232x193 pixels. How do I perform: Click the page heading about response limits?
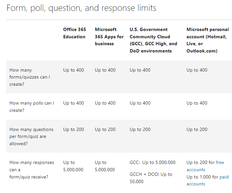click(81, 8)
